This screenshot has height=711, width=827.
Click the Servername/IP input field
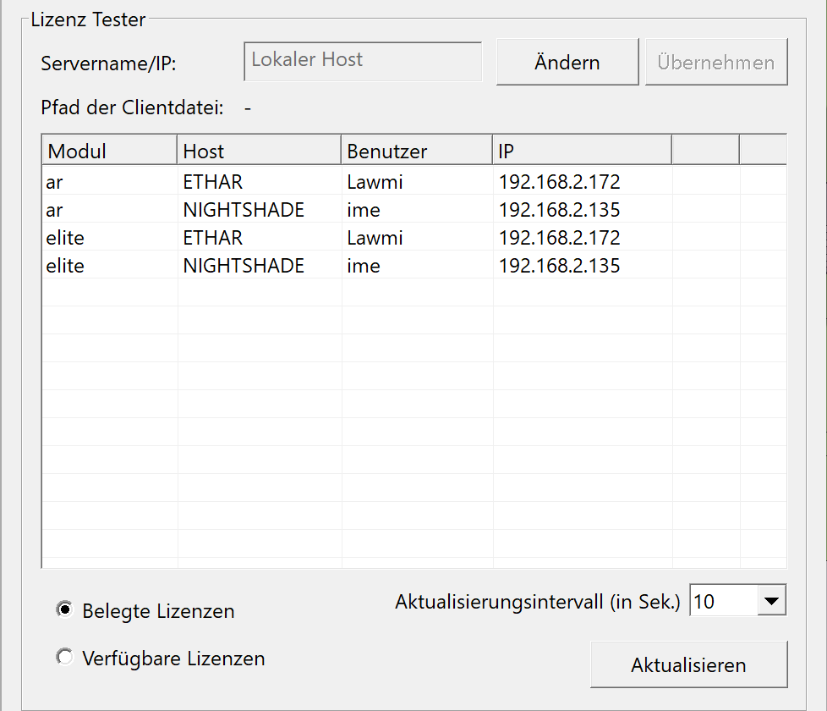point(362,62)
